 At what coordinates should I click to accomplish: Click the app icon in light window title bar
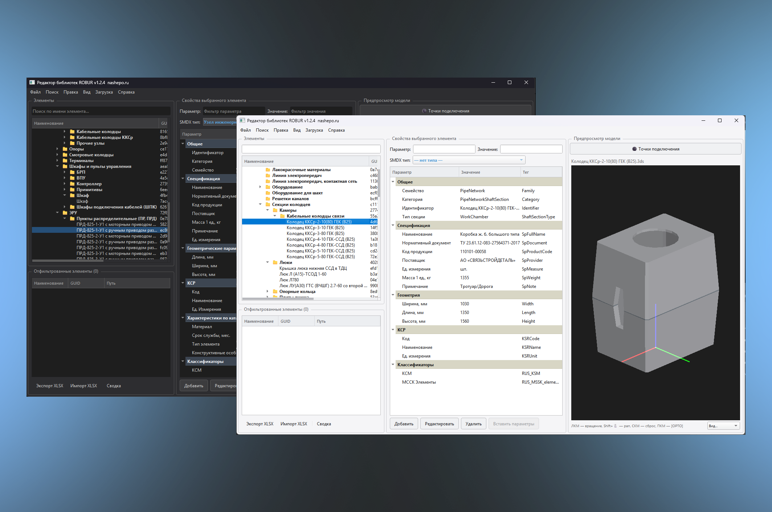[x=242, y=120]
